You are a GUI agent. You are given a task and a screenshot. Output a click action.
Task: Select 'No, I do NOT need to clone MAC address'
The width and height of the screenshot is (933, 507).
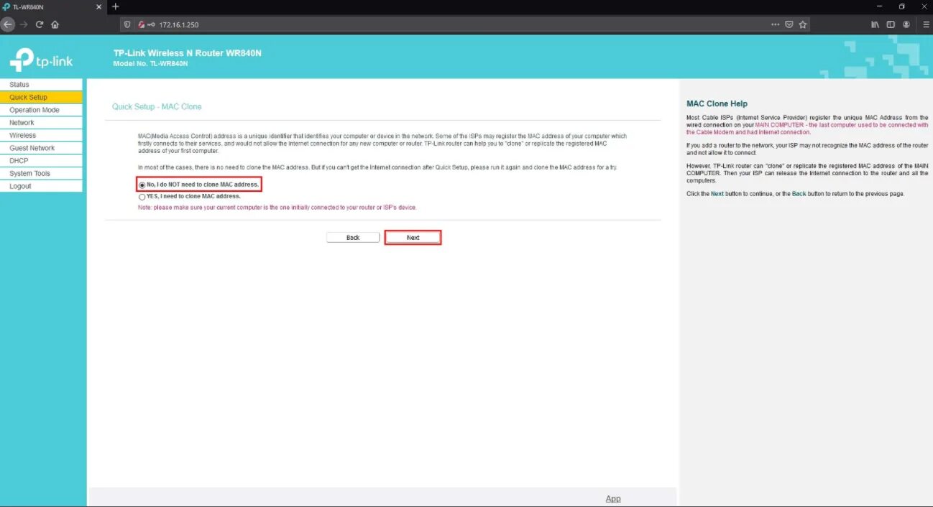(142, 185)
